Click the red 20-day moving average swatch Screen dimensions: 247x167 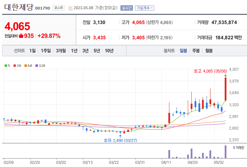pyautogui.click(x=15, y=66)
